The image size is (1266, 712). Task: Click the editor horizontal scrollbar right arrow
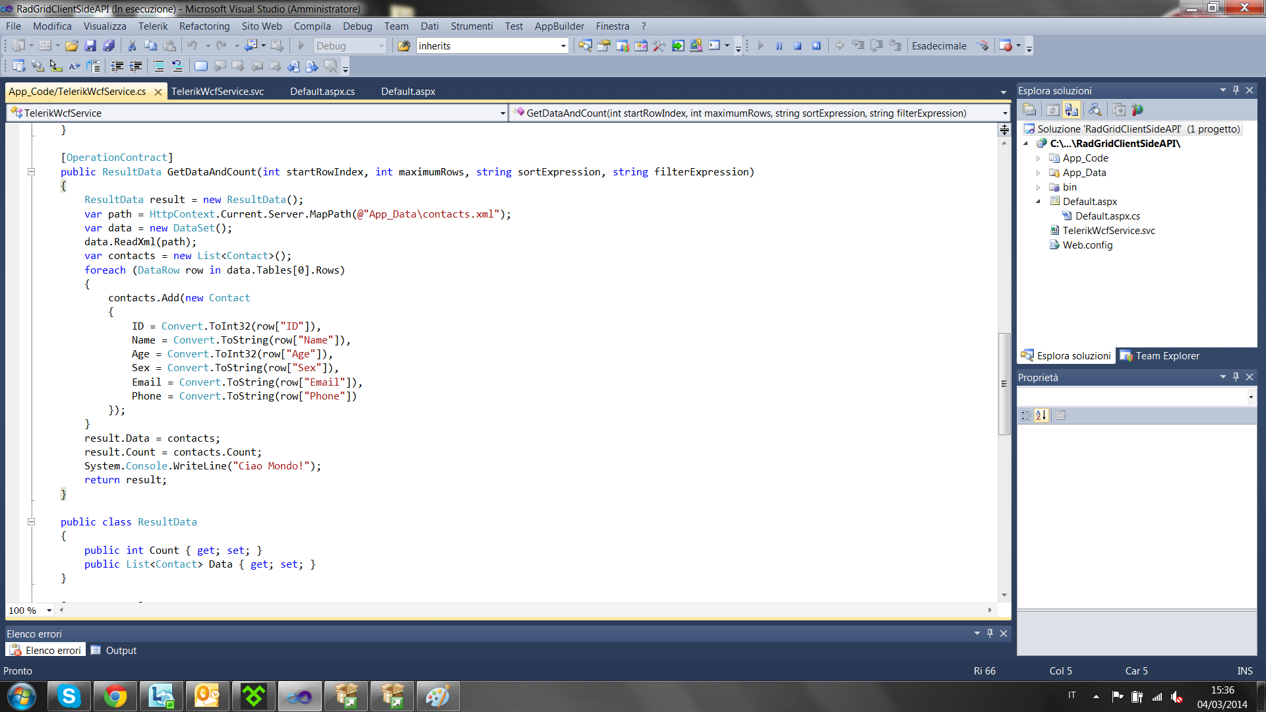[x=990, y=610]
